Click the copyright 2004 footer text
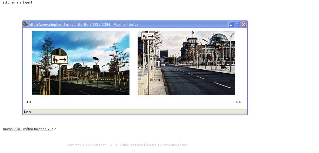The height and width of the screenshot is (153, 319). pyautogui.click(x=127, y=145)
